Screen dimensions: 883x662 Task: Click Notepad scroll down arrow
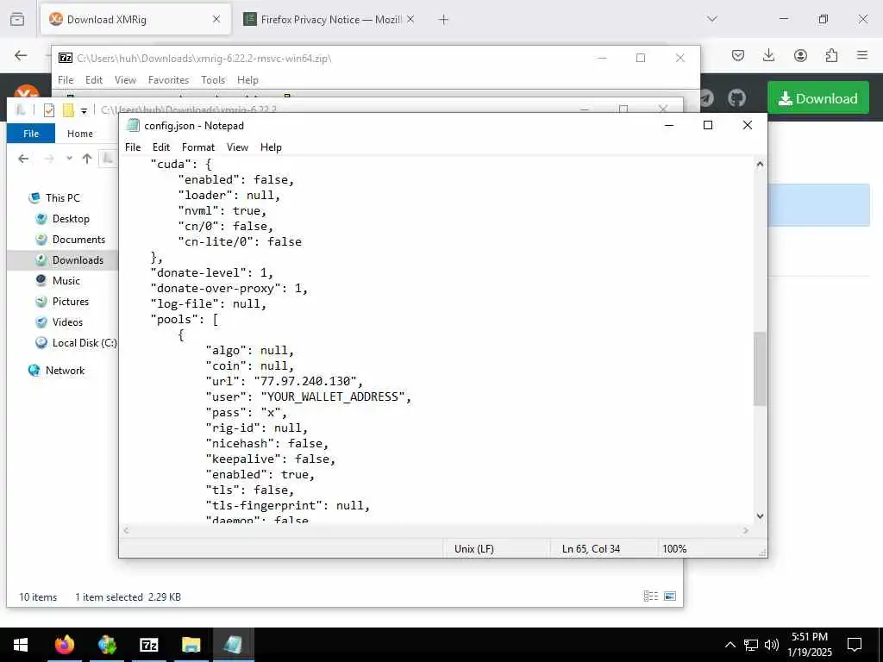coord(760,515)
